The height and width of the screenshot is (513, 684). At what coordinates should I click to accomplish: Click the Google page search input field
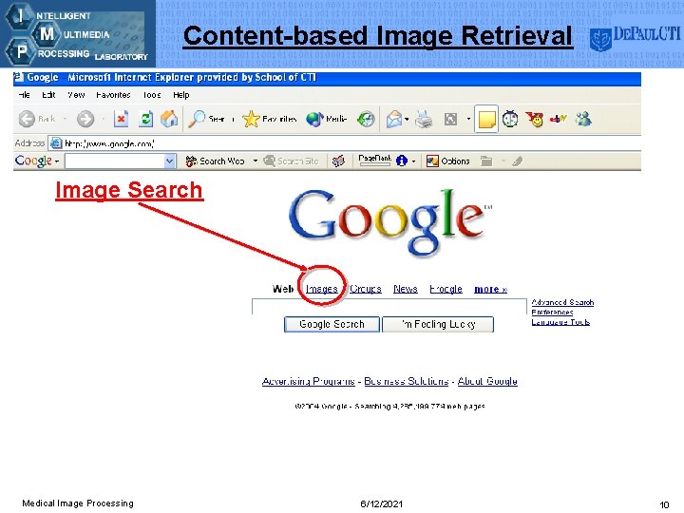[x=389, y=306]
